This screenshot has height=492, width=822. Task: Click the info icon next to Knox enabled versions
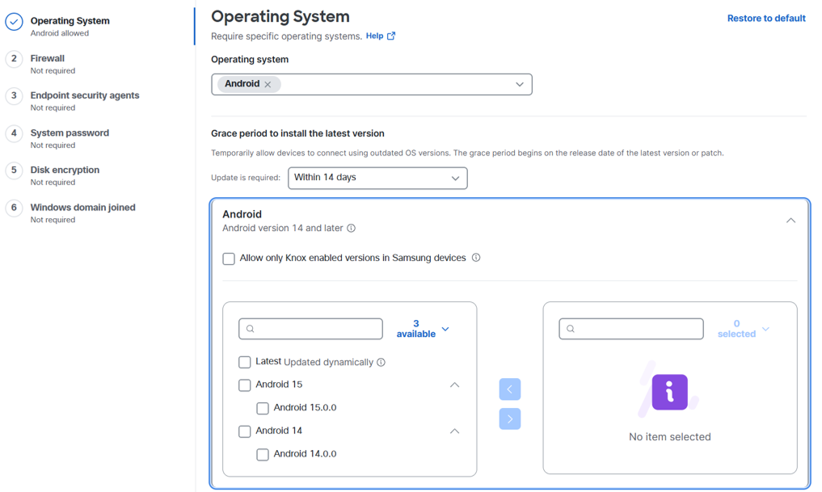[x=476, y=258]
